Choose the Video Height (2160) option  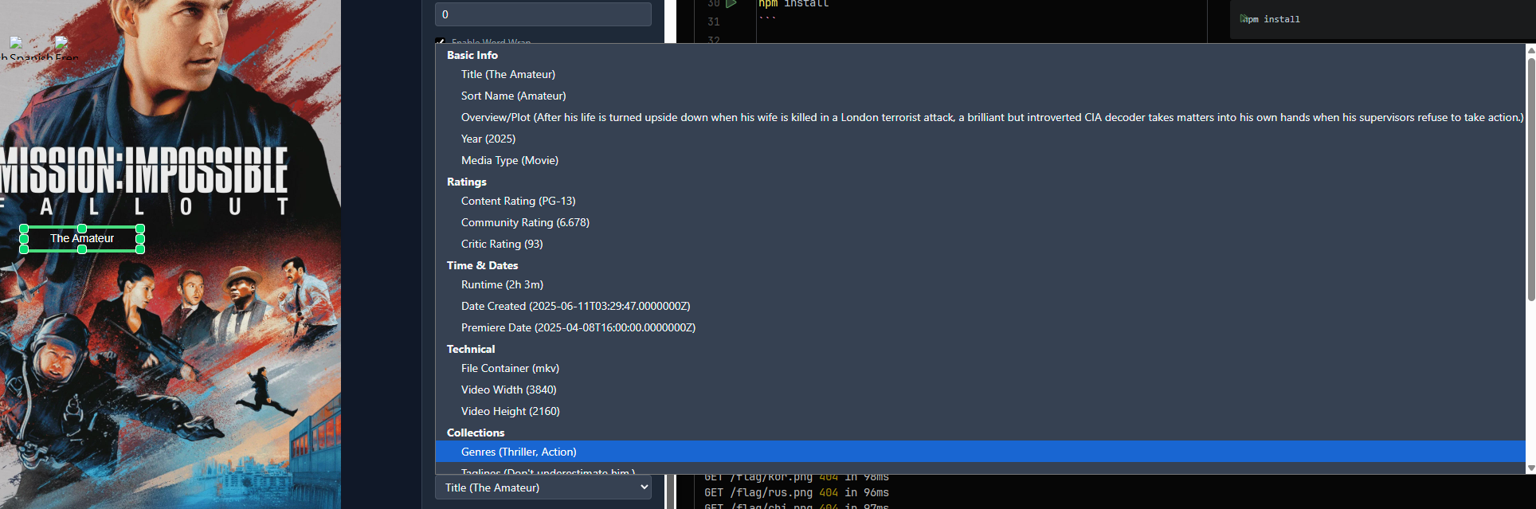tap(980, 411)
